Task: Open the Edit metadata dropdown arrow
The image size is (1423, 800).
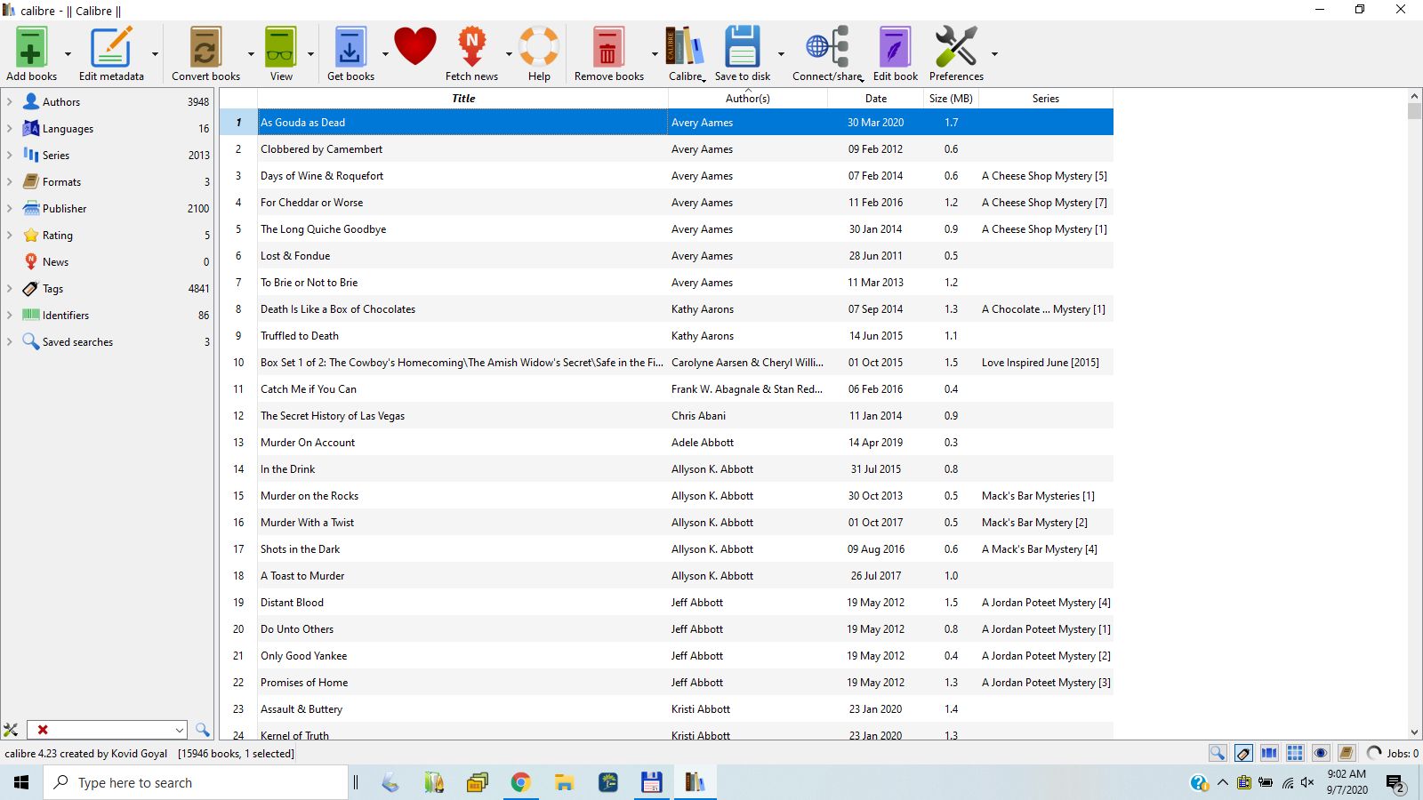Action: [x=155, y=54]
